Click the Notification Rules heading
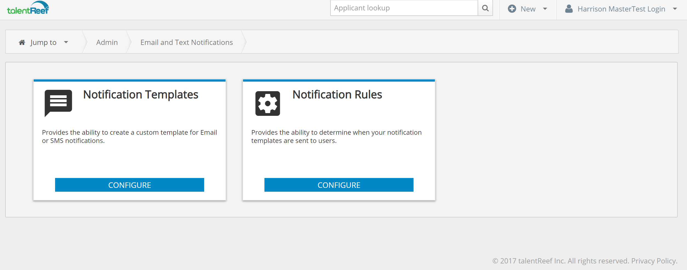 click(337, 94)
